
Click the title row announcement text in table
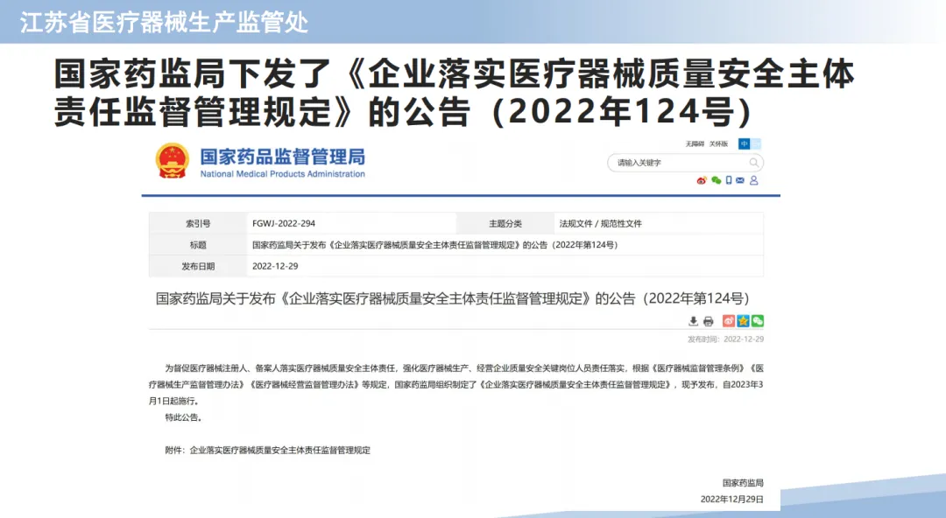coord(435,245)
